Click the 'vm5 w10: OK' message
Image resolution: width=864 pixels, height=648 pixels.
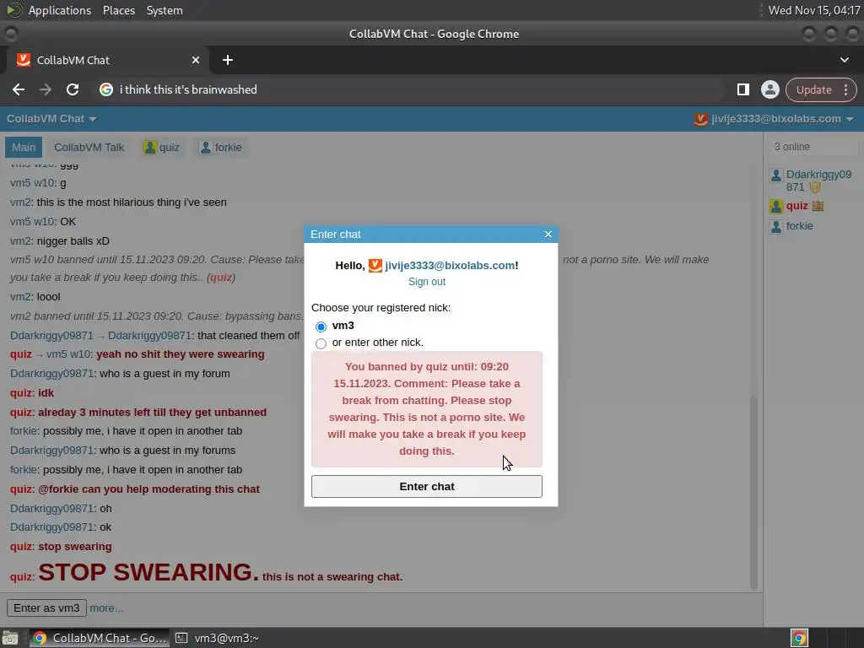pyautogui.click(x=43, y=222)
